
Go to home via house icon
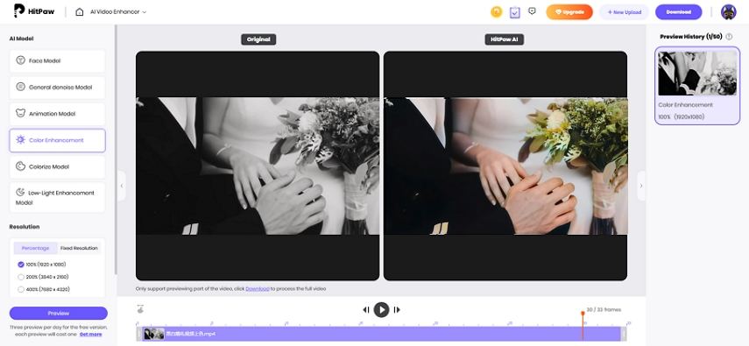pos(80,12)
